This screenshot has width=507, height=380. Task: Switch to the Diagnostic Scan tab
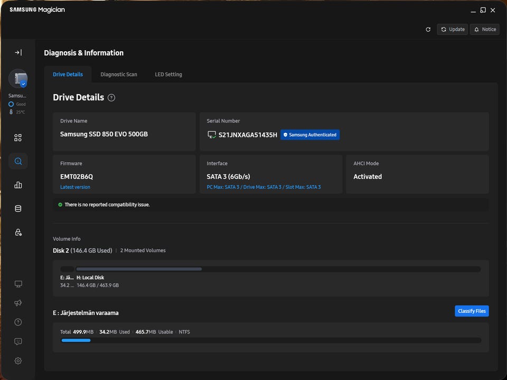119,75
